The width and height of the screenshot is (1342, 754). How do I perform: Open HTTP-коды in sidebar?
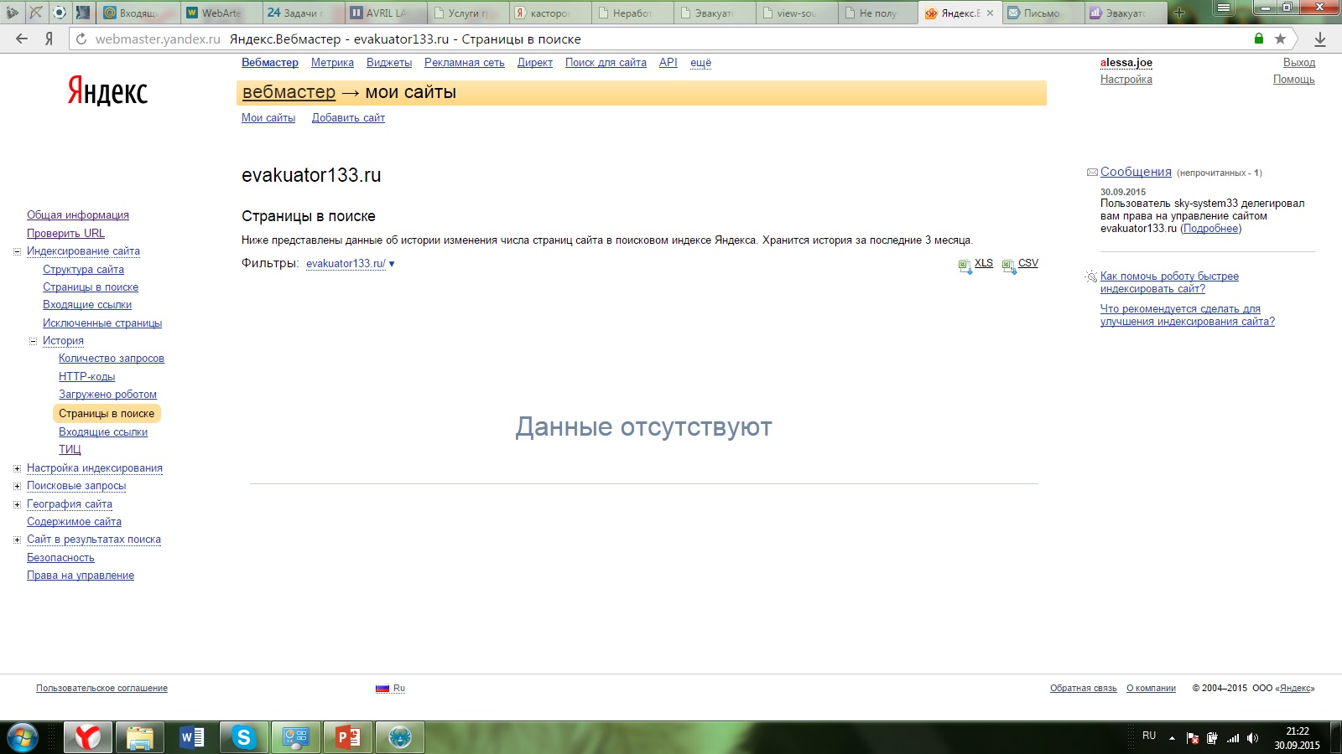coord(86,377)
